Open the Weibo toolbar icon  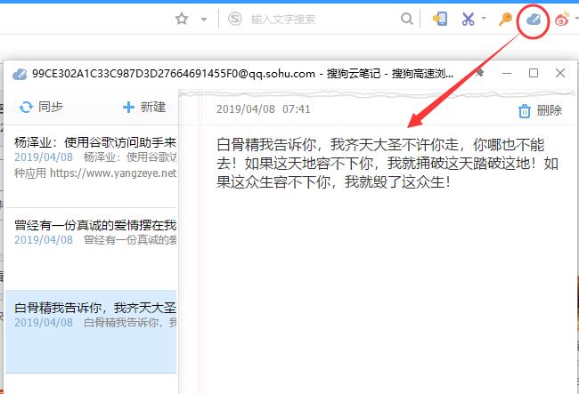[562, 19]
